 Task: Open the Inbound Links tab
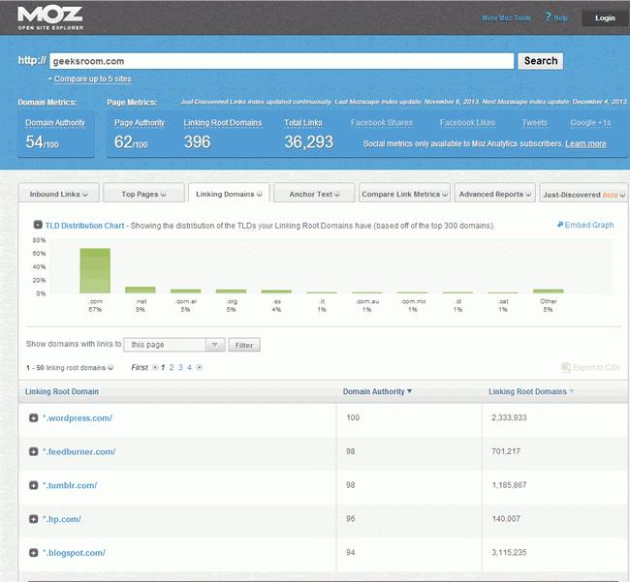pyautogui.click(x=59, y=195)
